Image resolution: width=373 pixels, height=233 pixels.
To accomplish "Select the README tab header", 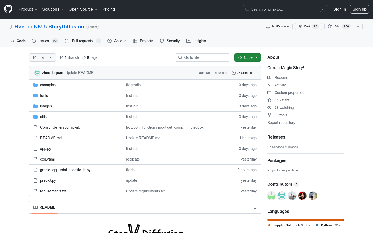I will (44, 207).
